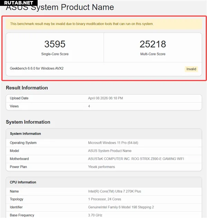
Task: Click the CPU Information table header
Action: (x=23, y=182)
